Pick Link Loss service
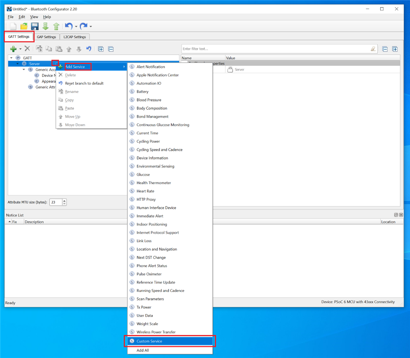This screenshot has height=358, width=410. pyautogui.click(x=170, y=241)
